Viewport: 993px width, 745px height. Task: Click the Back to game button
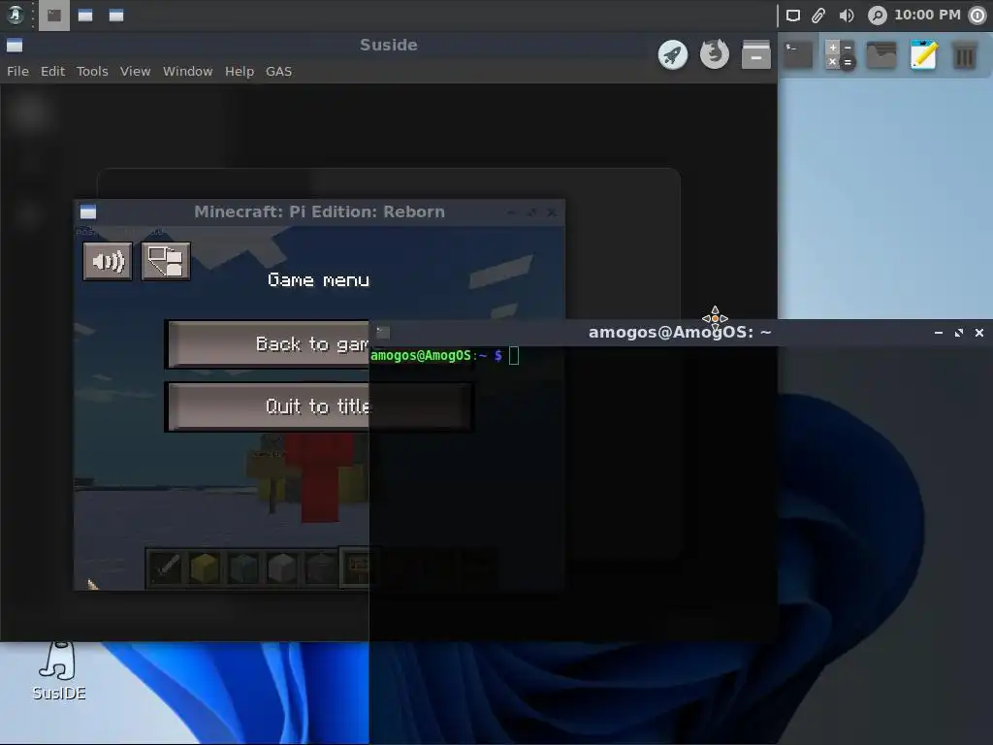(268, 344)
